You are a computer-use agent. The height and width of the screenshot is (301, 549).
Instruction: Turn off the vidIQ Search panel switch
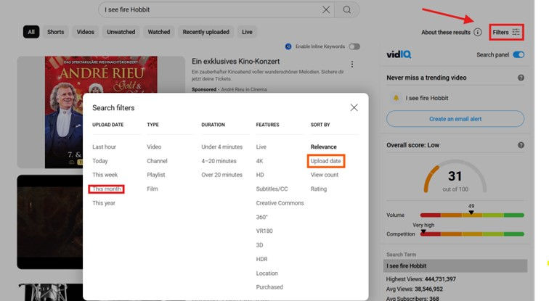(518, 54)
